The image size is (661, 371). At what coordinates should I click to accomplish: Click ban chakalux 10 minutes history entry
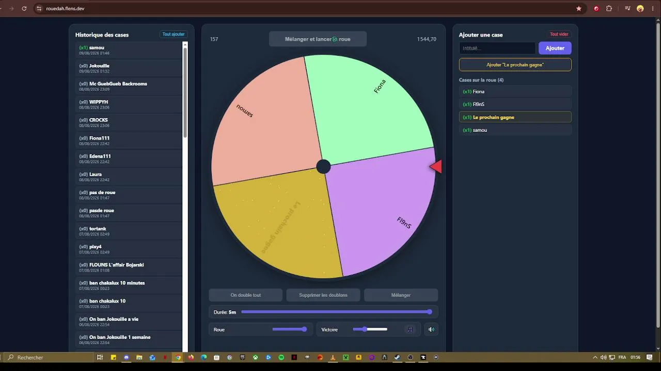coord(129,285)
